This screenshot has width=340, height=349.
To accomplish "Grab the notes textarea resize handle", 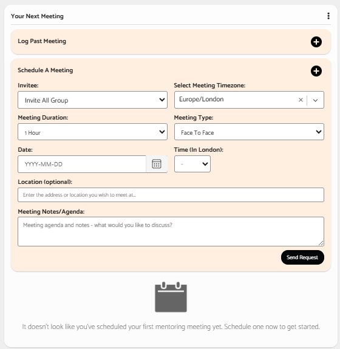I will coord(321,243).
